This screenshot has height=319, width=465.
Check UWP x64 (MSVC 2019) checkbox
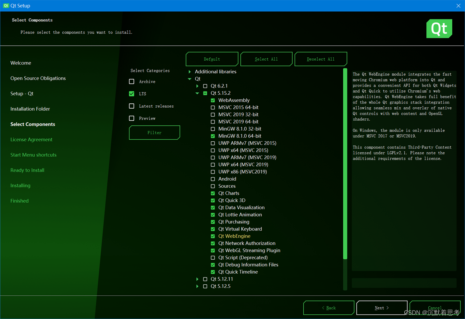[x=213, y=164]
